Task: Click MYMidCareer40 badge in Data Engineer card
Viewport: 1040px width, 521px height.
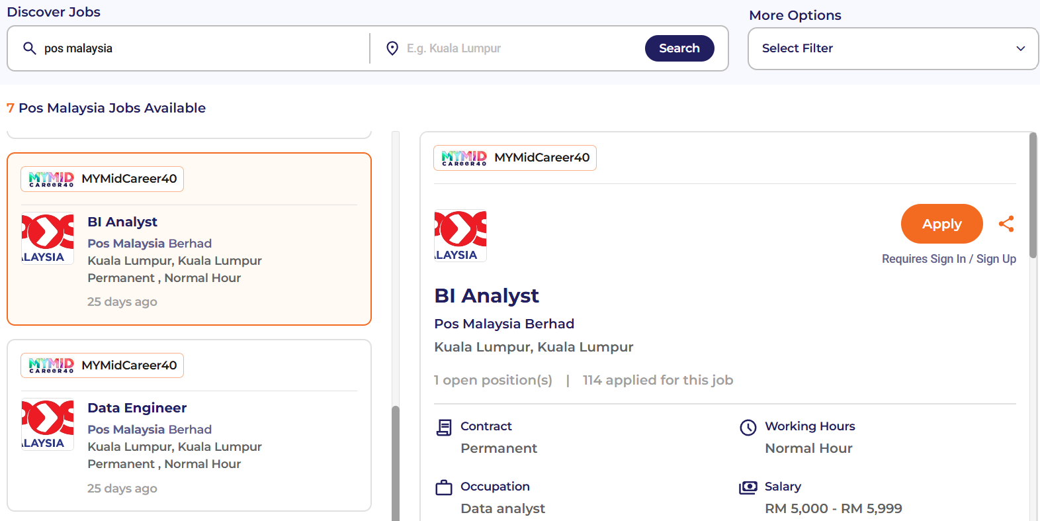Action: point(102,365)
